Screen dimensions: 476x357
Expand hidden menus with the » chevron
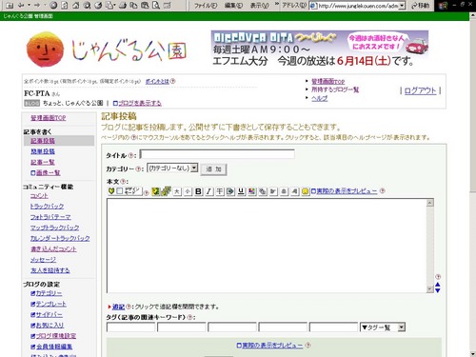[277, 5]
